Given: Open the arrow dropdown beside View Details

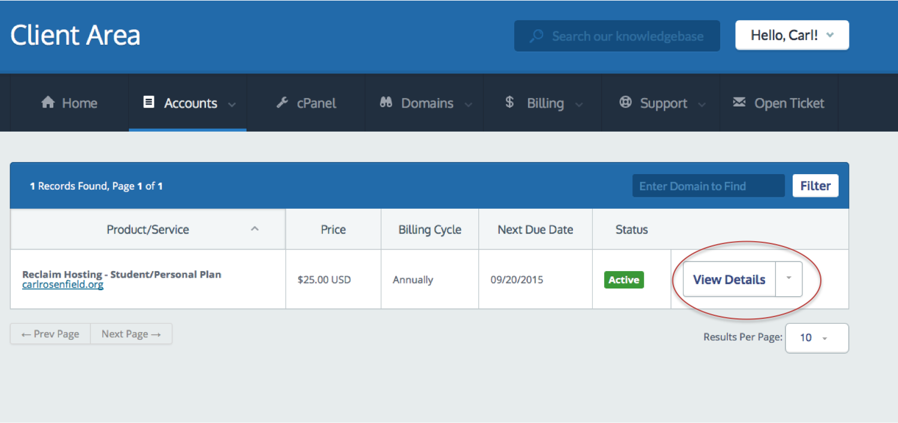Looking at the screenshot, I should tap(789, 279).
